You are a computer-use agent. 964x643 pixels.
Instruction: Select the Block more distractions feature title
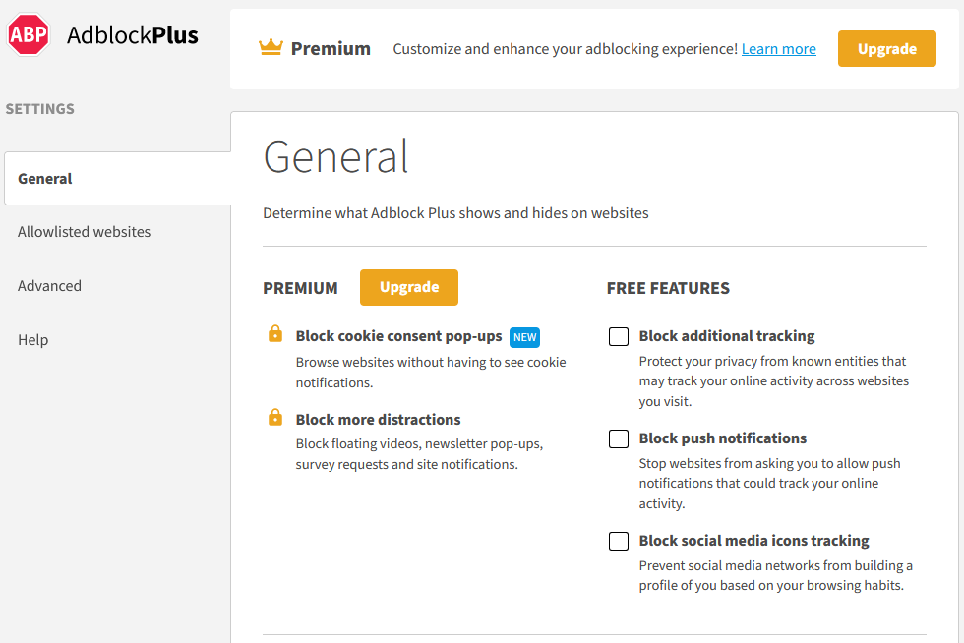click(x=378, y=420)
